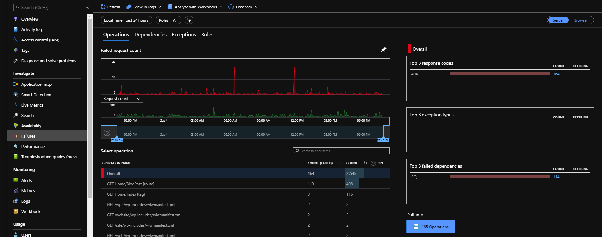The image size is (602, 237).
Task: Select the Server view toggle
Action: [558, 20]
